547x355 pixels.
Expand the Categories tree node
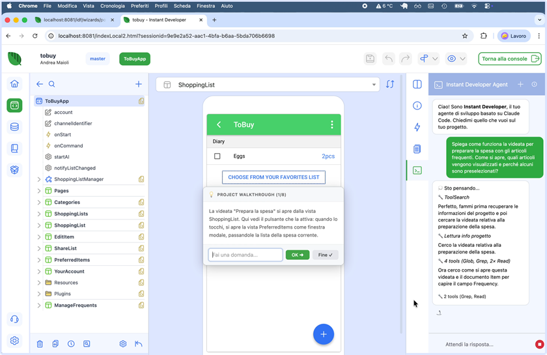click(x=39, y=203)
